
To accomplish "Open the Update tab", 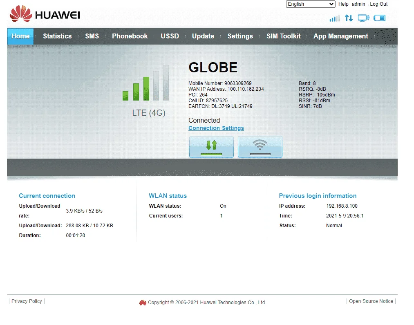I will [x=203, y=36].
